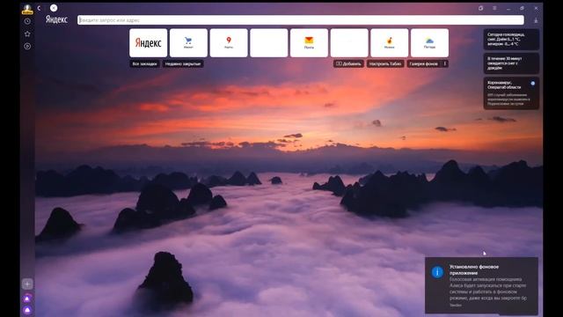563x317 pixels.
Task: Click the Настроить табло button
Action: pos(385,63)
